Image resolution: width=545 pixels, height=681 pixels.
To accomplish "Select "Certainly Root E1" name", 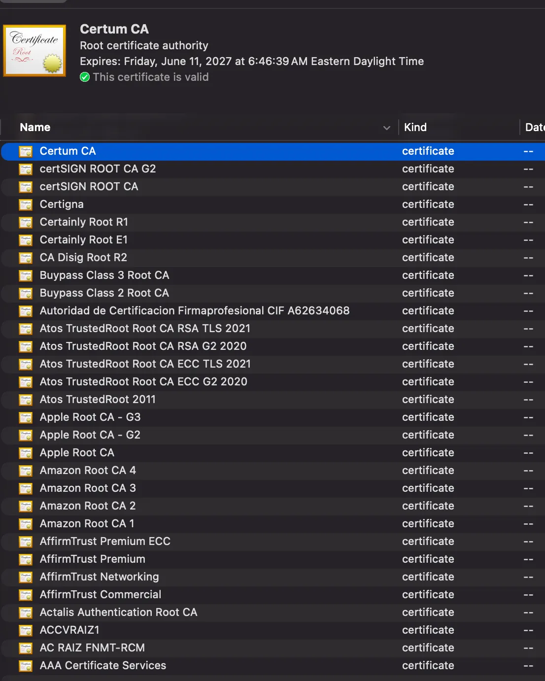I will coord(83,239).
